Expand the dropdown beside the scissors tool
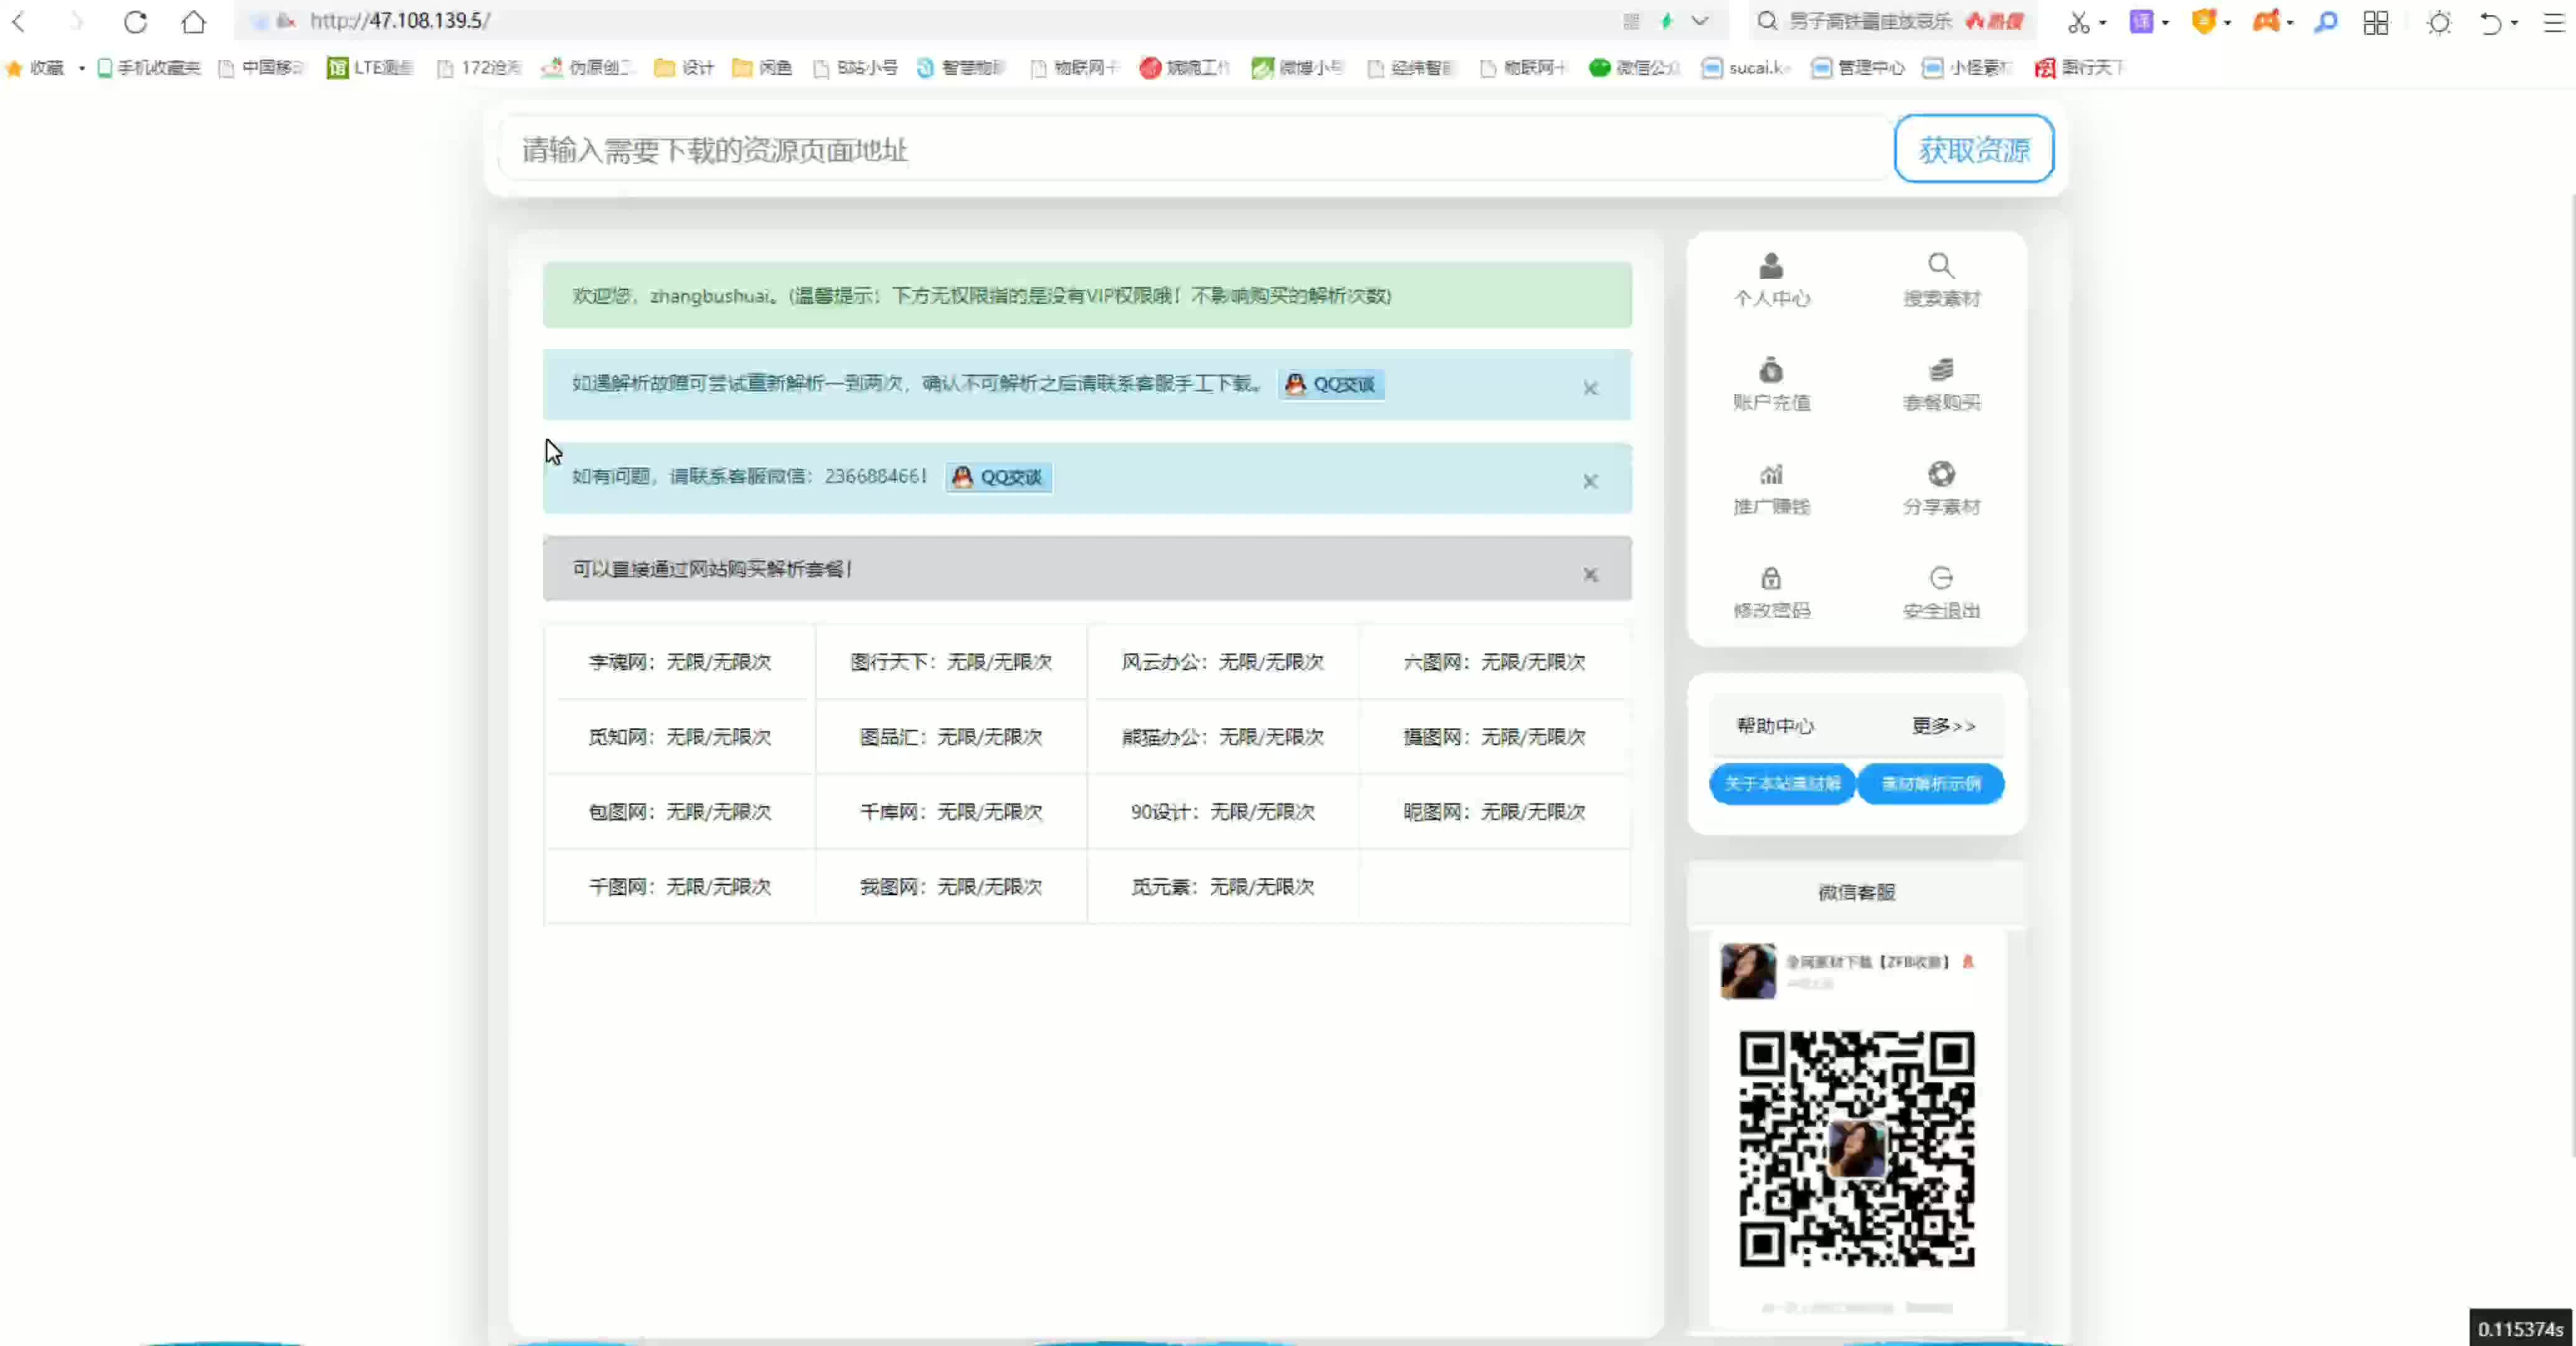The height and width of the screenshot is (1346, 2576). click(x=2103, y=22)
